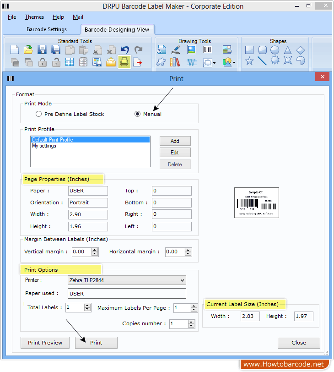Increase Total Labels count
The width and height of the screenshot is (334, 372).
(x=87, y=306)
